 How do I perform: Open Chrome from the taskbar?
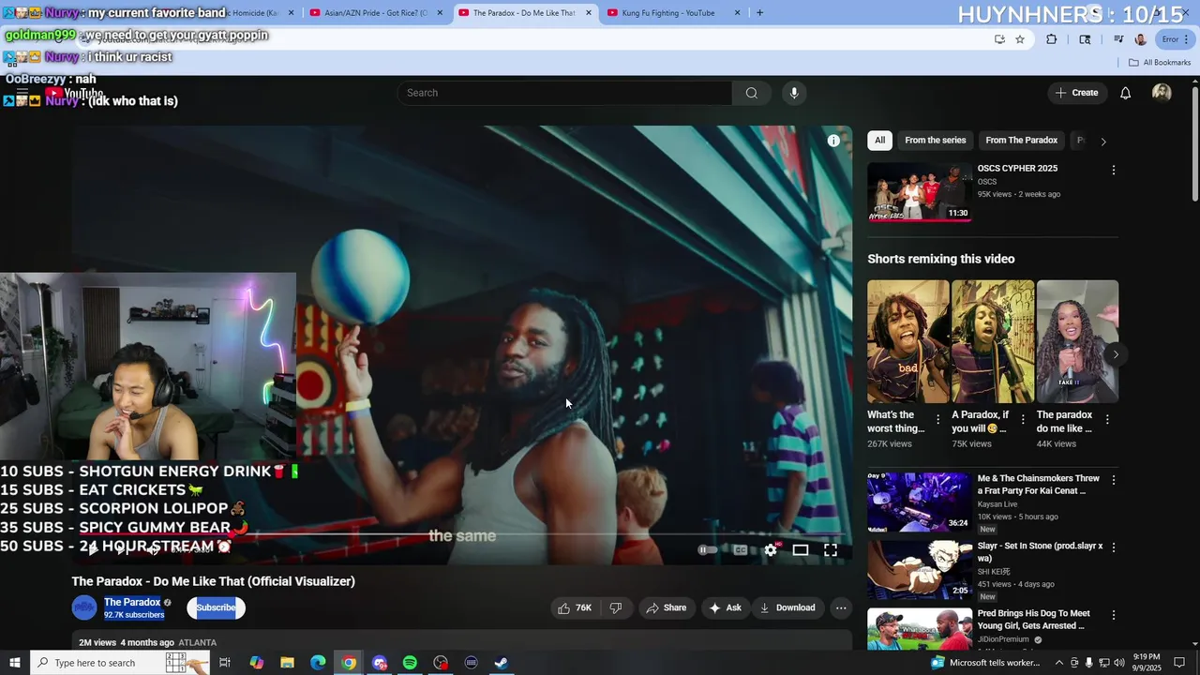point(349,663)
